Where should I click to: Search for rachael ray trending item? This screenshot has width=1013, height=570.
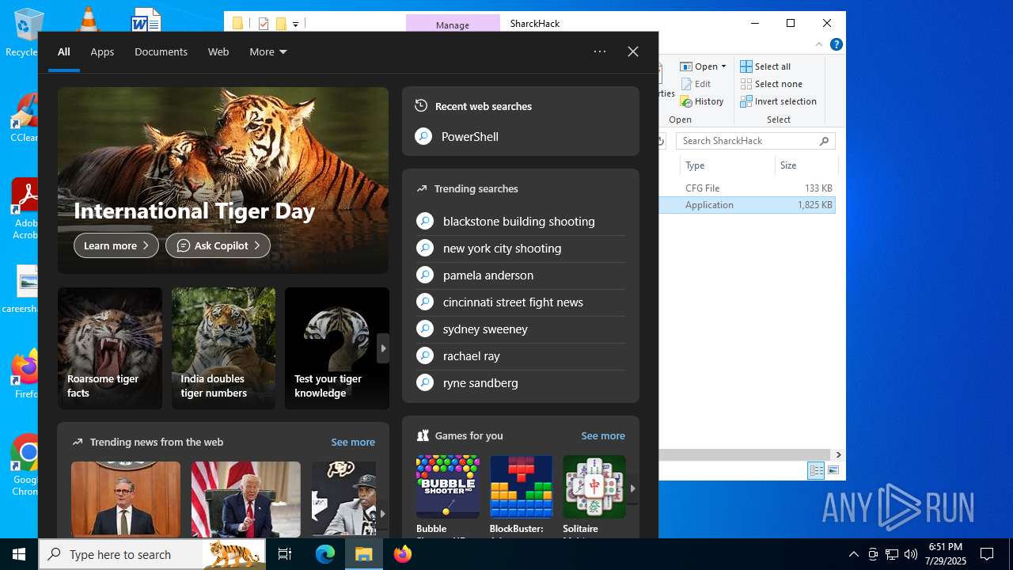coord(521,356)
